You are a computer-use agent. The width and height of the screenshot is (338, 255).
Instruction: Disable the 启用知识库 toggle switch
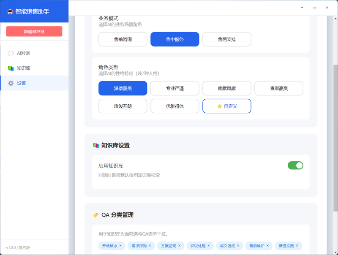[x=295, y=165]
